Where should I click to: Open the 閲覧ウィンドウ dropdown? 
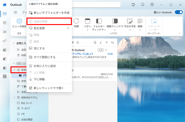pos(115,25)
